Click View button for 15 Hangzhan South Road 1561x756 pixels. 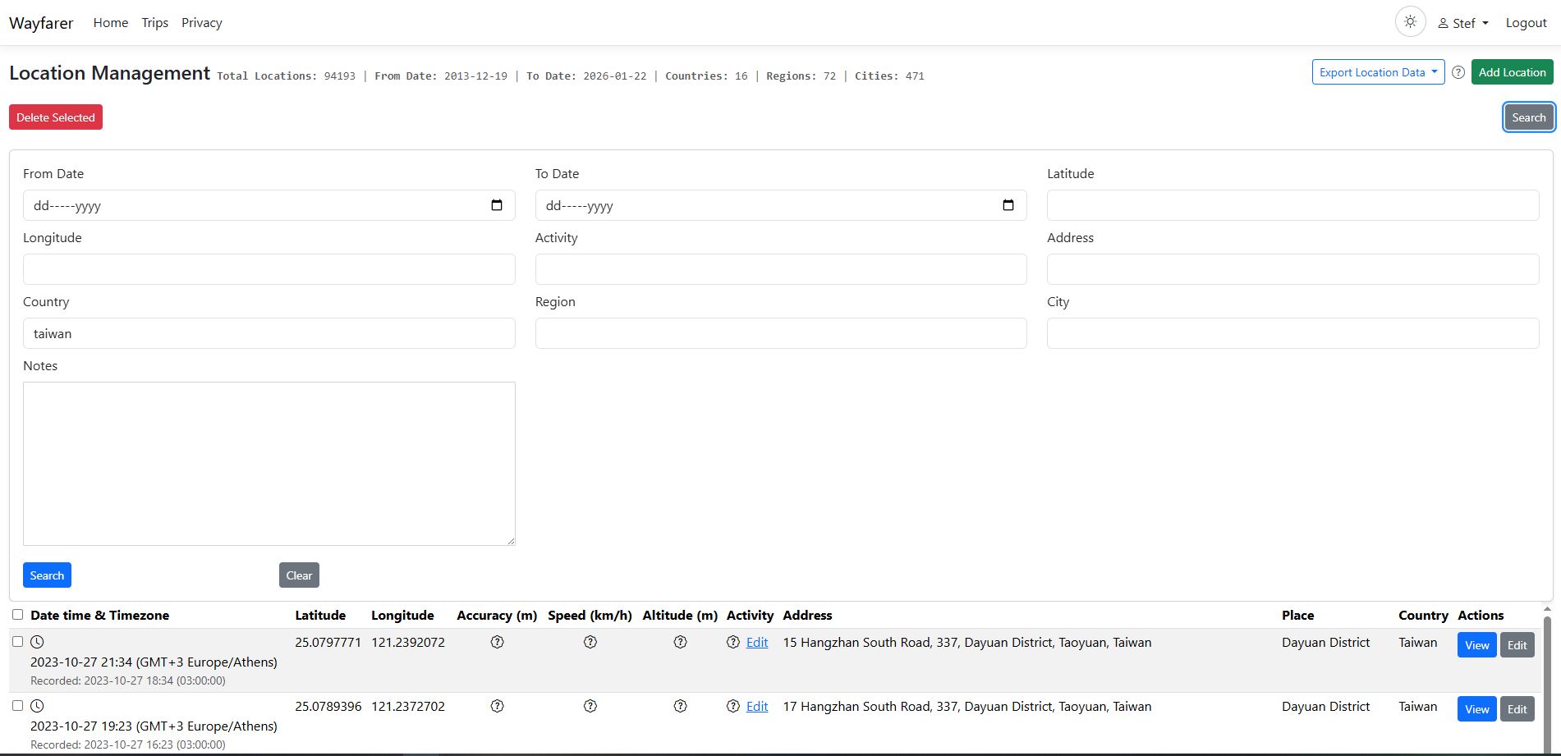(1476, 645)
